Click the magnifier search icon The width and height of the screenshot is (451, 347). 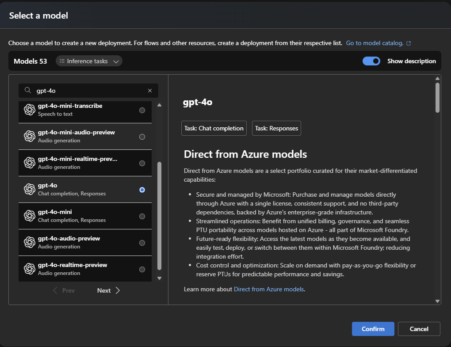[x=28, y=91]
